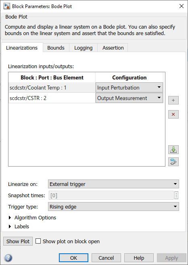Click the Cancel button
The width and height of the screenshot is (188, 265).
[106, 258]
